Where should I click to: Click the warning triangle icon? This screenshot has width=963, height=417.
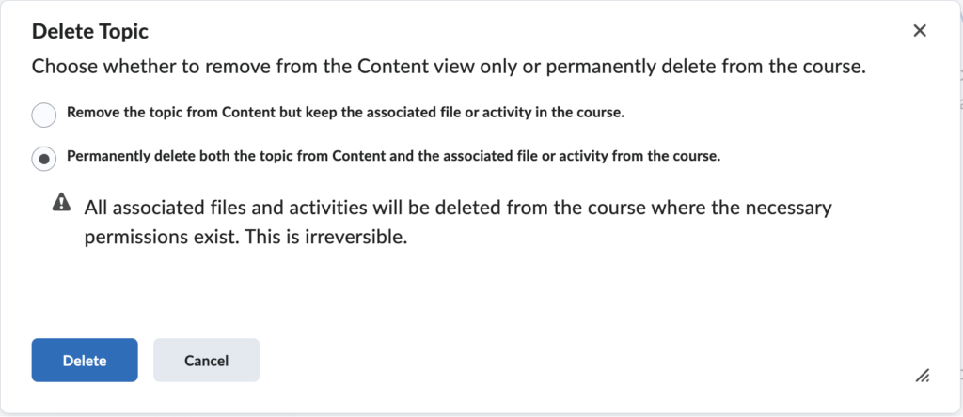point(61,202)
